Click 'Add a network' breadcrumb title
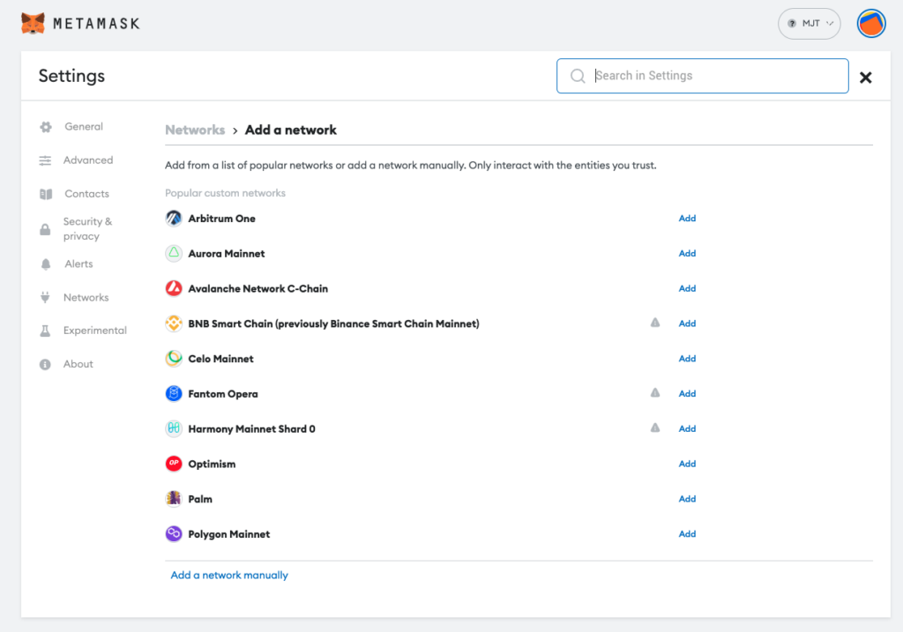This screenshot has height=632, width=903. click(x=291, y=130)
